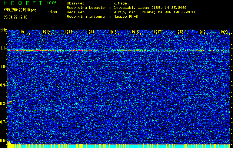The image size is (233, 148).
Task: Click the date stamp 25.04.29 19:10
Action: (x=16, y=17)
